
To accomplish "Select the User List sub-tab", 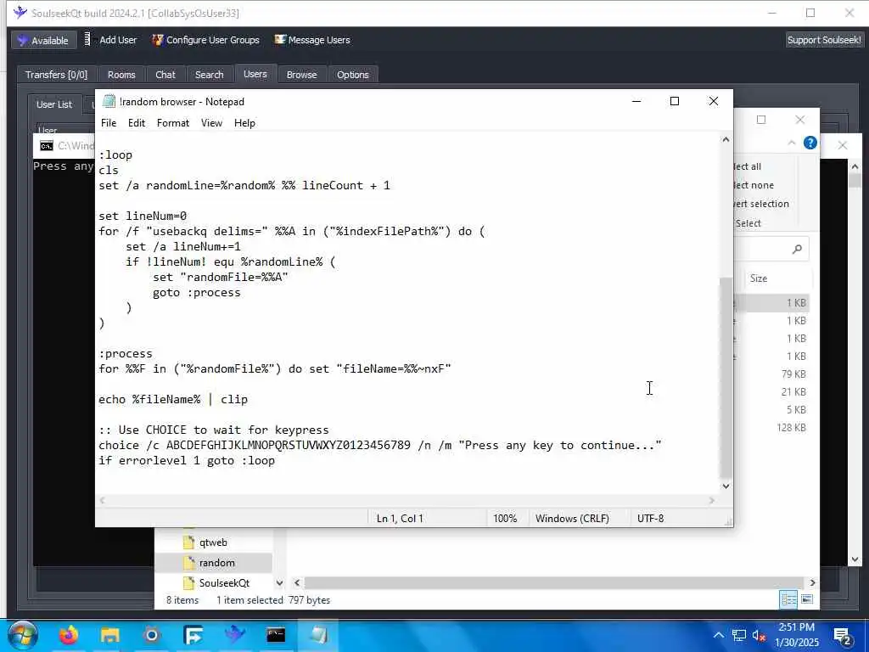I will 54,104.
